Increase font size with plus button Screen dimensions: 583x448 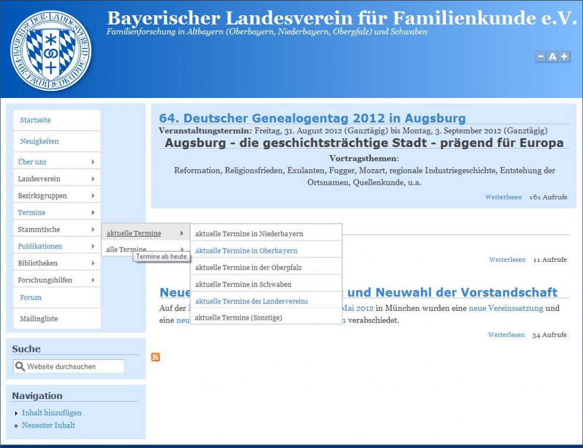coord(564,57)
